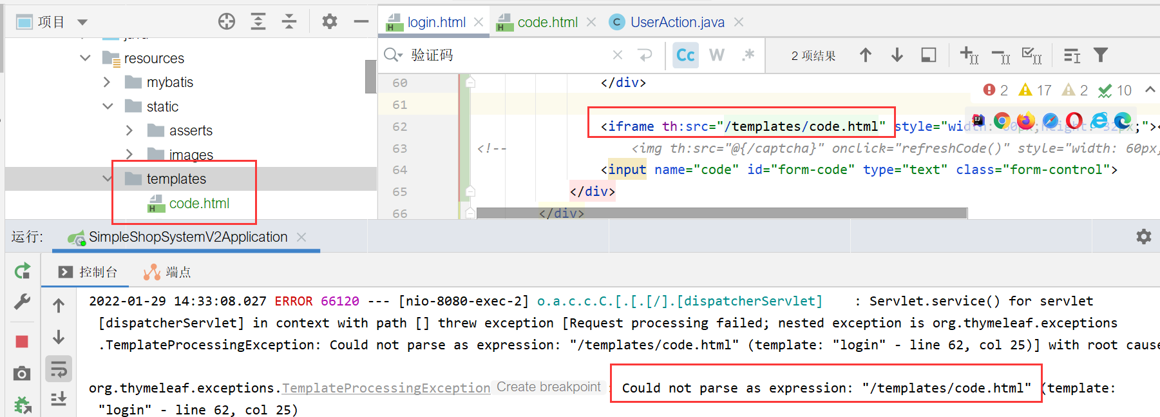Screen dimensions: 1160x417
Task: Open search filter funnel icon
Action: coord(1101,55)
